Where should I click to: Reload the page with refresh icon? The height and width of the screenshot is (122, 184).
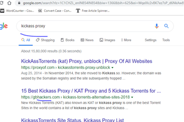[1, 3]
